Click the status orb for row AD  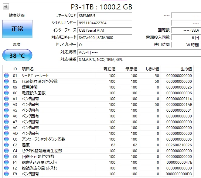click(6, 133)
